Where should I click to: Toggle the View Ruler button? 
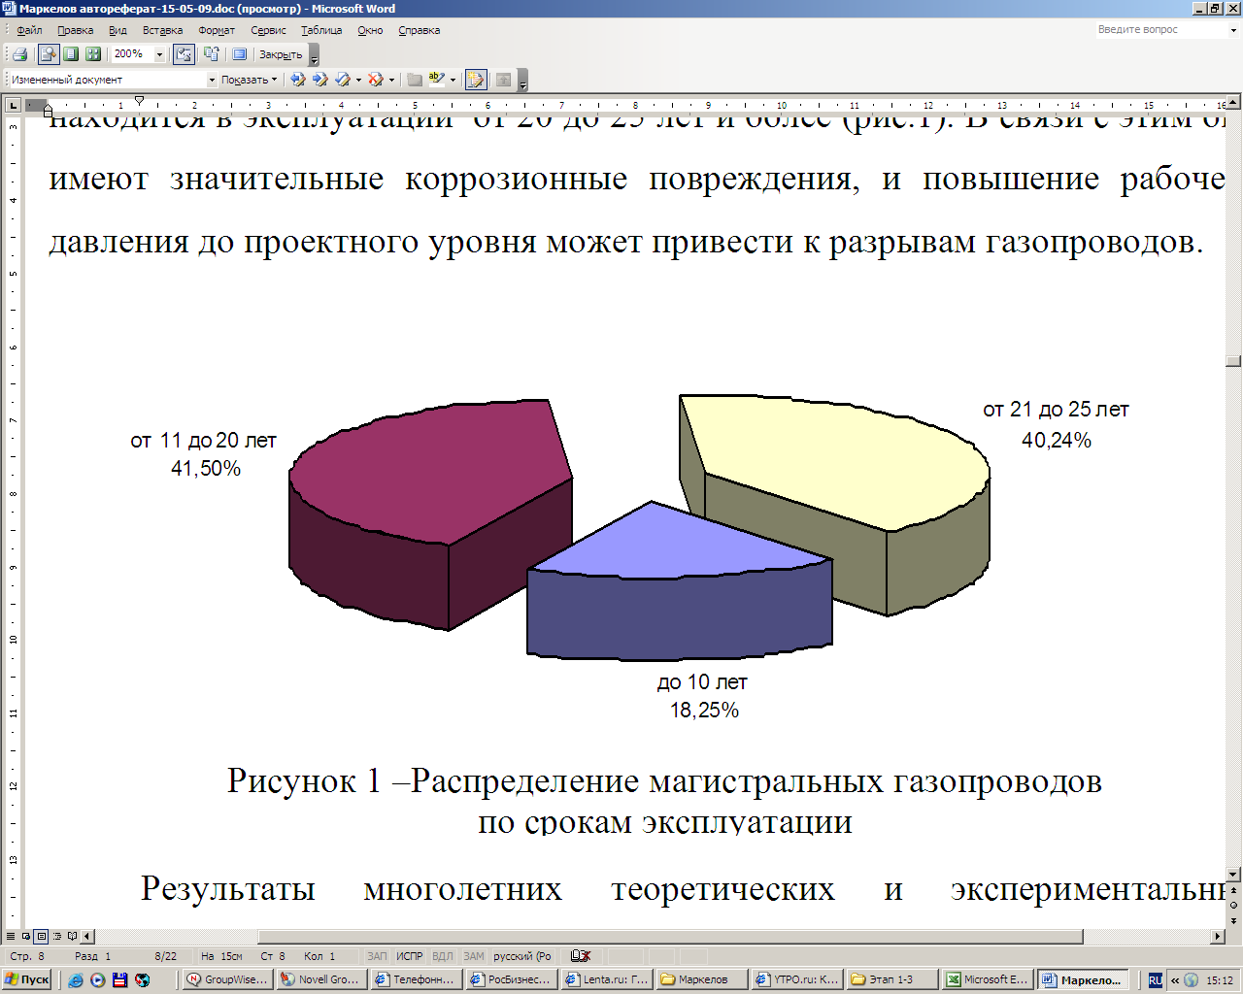click(184, 54)
